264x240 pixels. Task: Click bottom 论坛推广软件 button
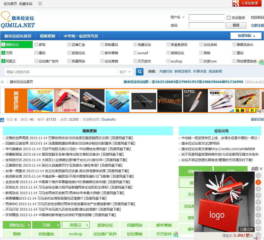point(105,234)
